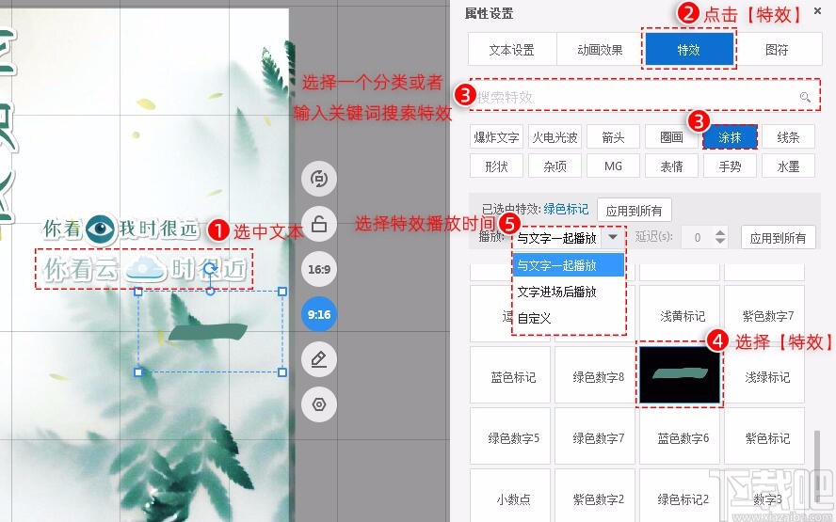836x522 pixels.
Task: Pick the 浅绿标记 effect
Action: [764, 374]
